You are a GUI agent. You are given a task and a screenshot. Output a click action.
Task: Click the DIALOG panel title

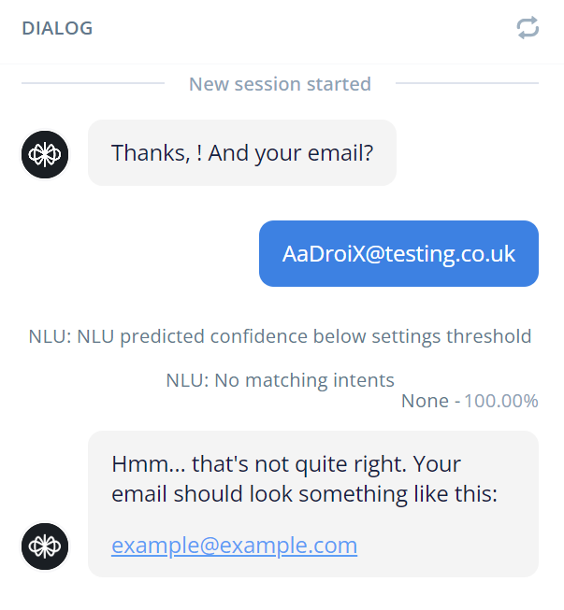[57, 28]
